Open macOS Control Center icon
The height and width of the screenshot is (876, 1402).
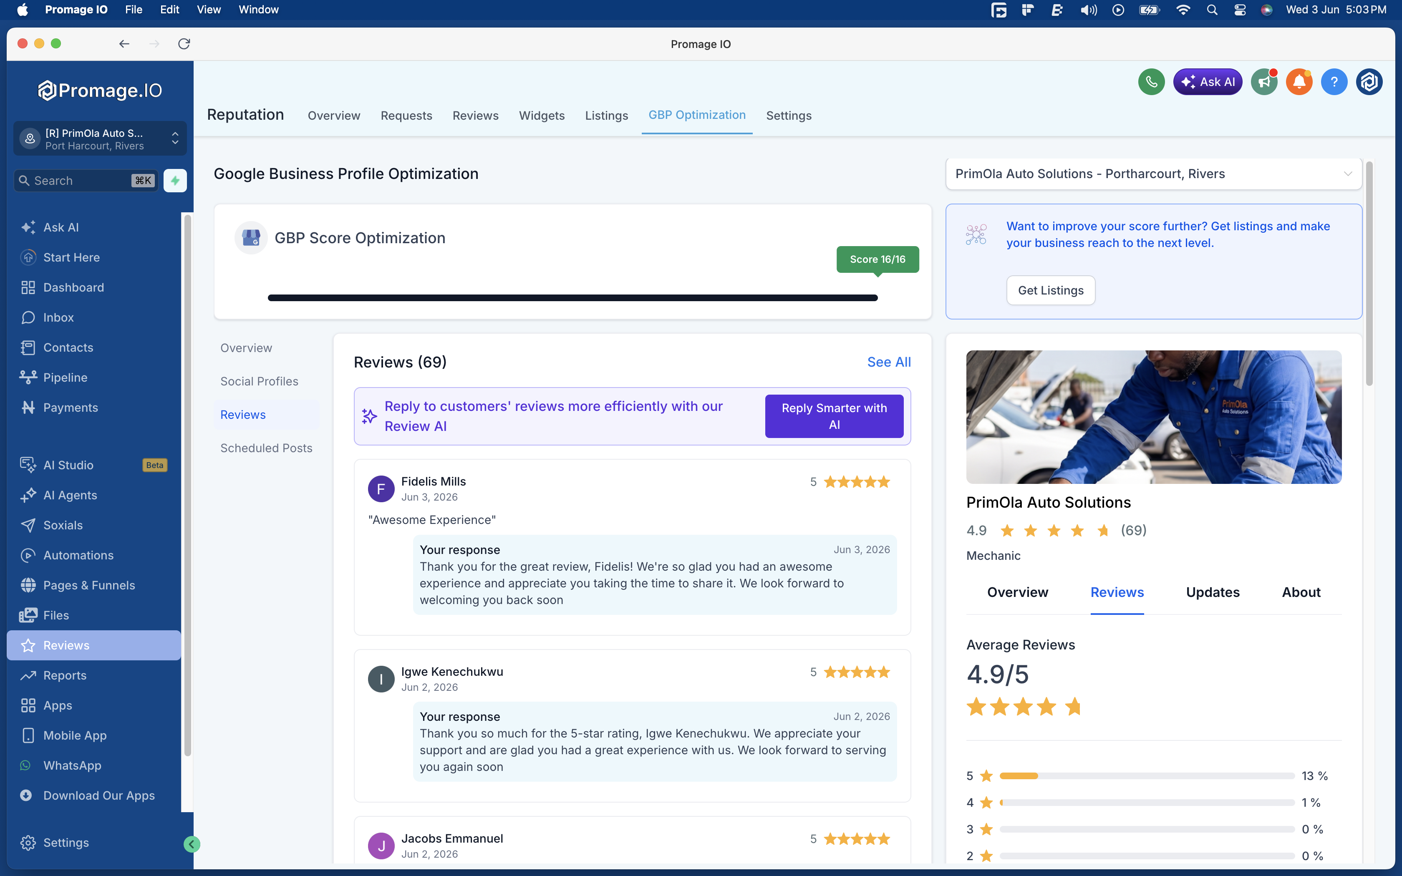click(1240, 9)
